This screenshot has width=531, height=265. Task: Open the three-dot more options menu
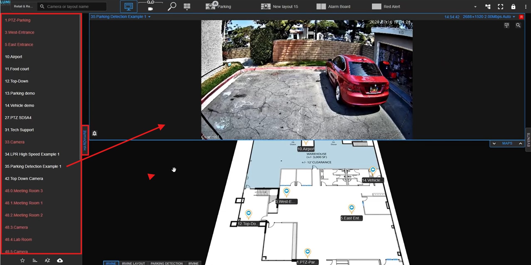(525, 7)
